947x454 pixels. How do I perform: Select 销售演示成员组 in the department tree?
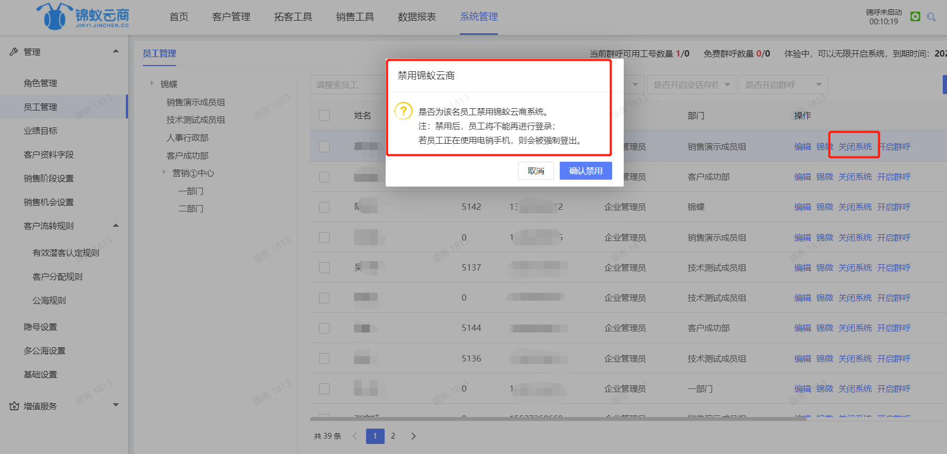click(x=196, y=102)
